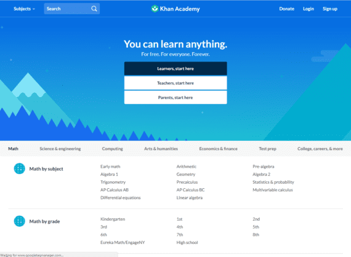Open the Math by subject heading
This screenshot has height=257, width=351.
[46, 168]
